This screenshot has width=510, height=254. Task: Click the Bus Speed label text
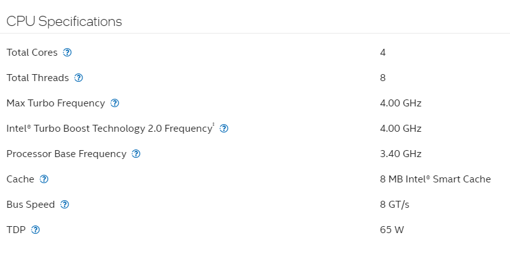click(30, 205)
